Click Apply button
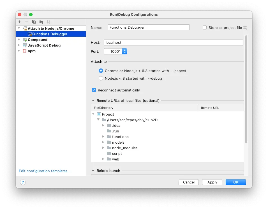268x209 pixels. tap(212, 182)
